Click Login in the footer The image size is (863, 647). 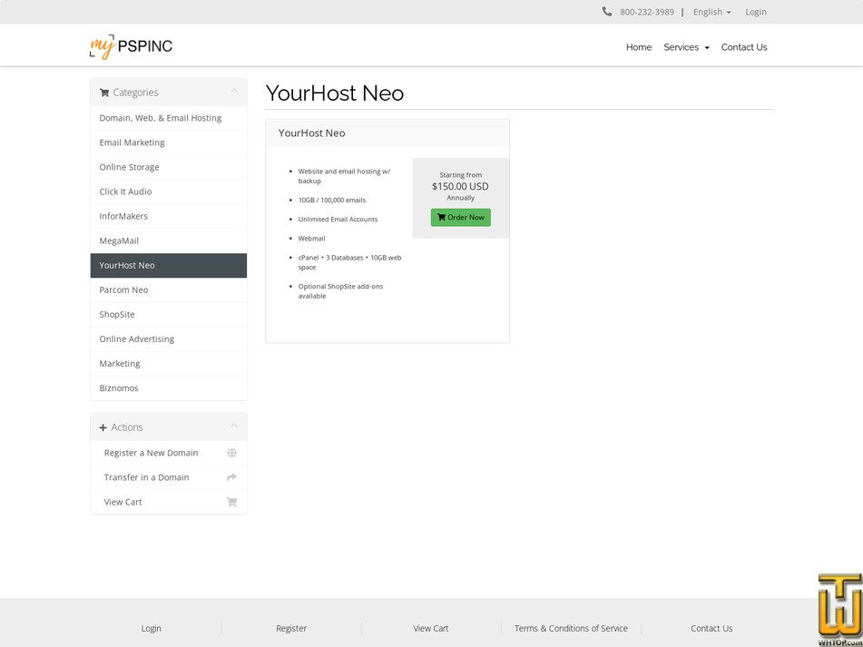pos(151,628)
